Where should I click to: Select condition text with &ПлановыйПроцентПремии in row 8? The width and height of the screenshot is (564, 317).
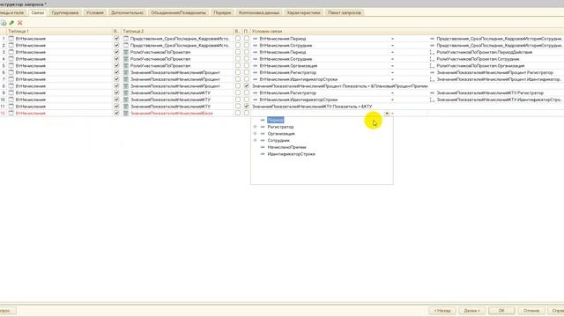[x=340, y=86]
